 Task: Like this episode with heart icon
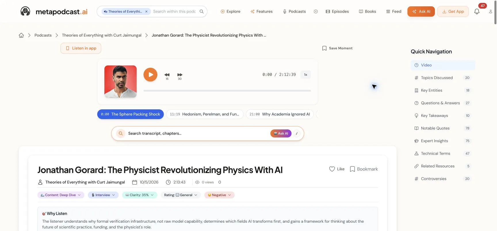(x=337, y=169)
